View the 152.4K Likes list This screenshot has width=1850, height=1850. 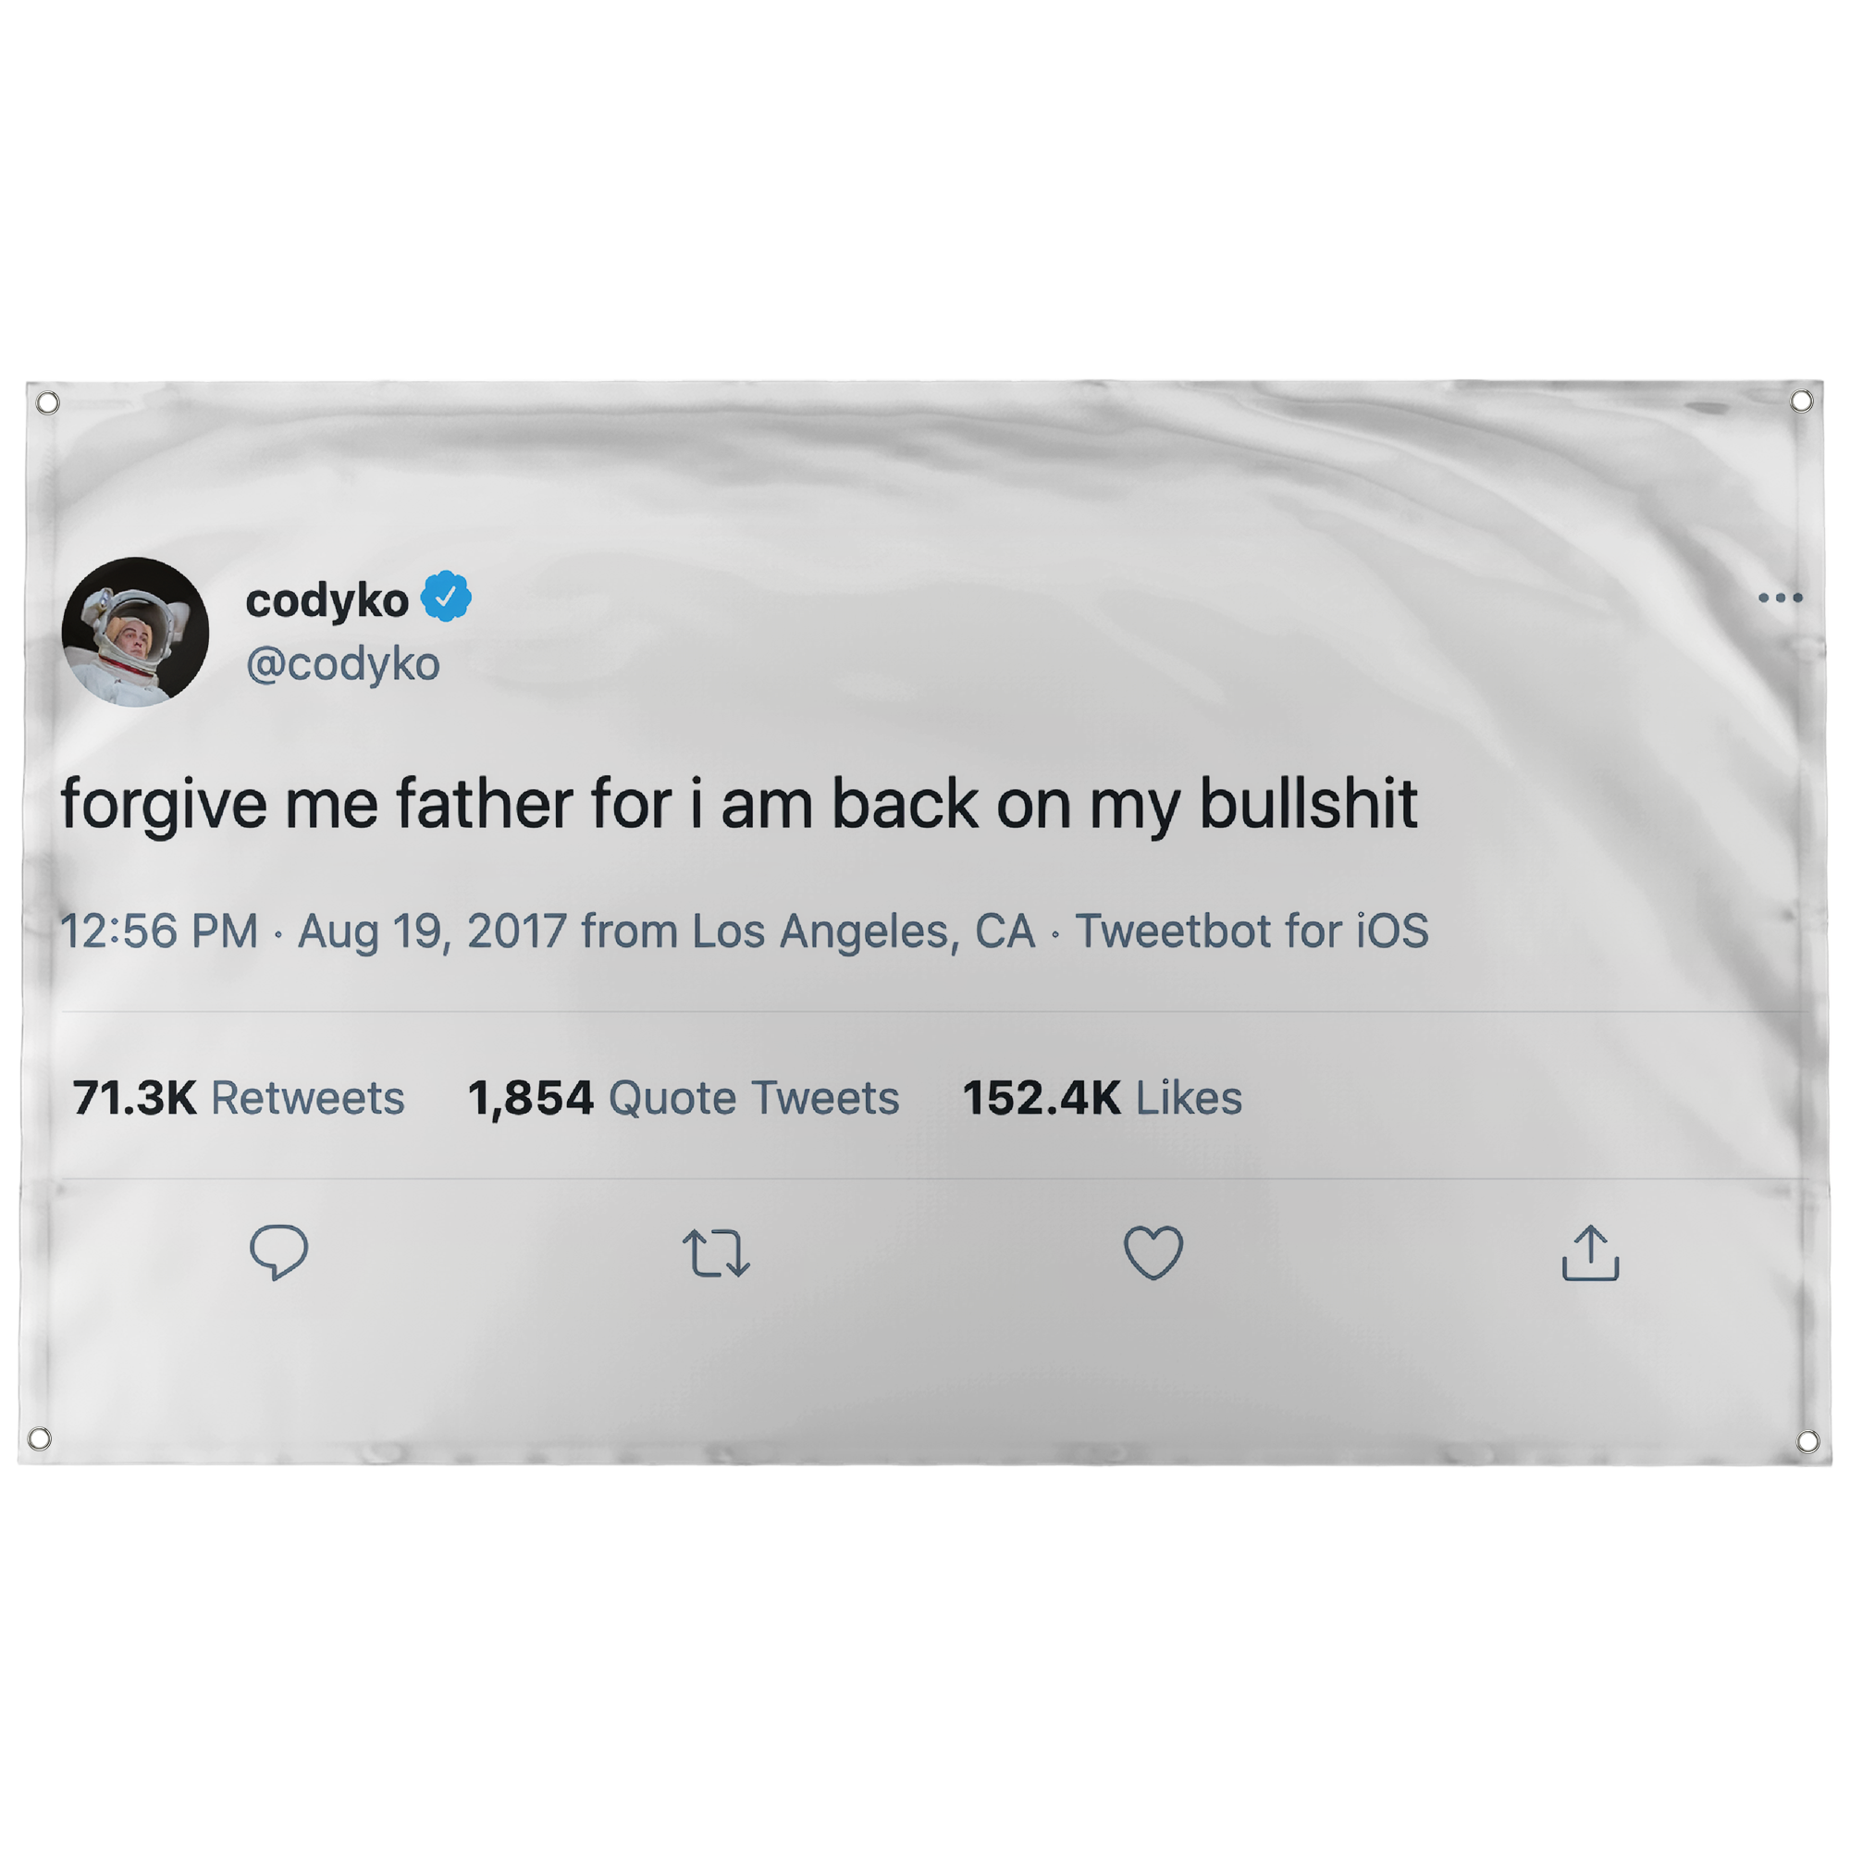(1103, 1097)
